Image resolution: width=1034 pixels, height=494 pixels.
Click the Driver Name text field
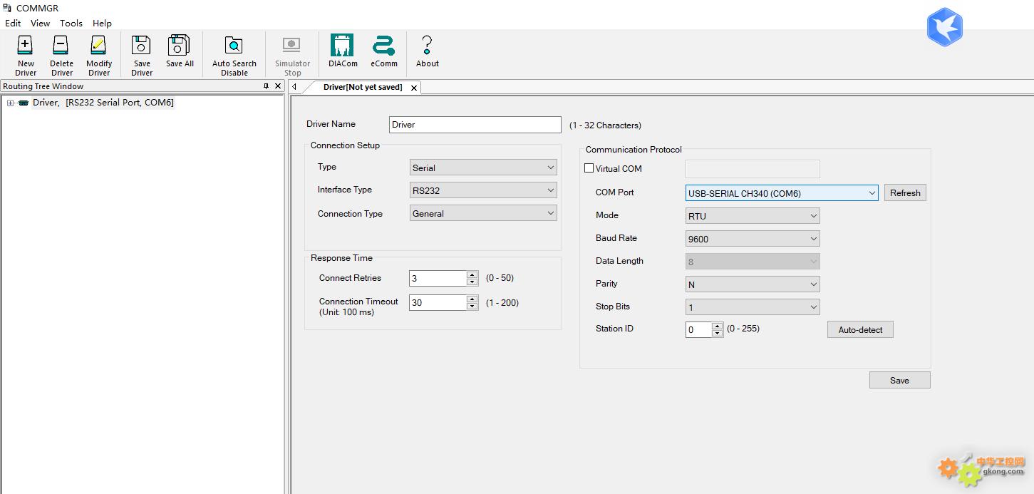pyautogui.click(x=475, y=125)
